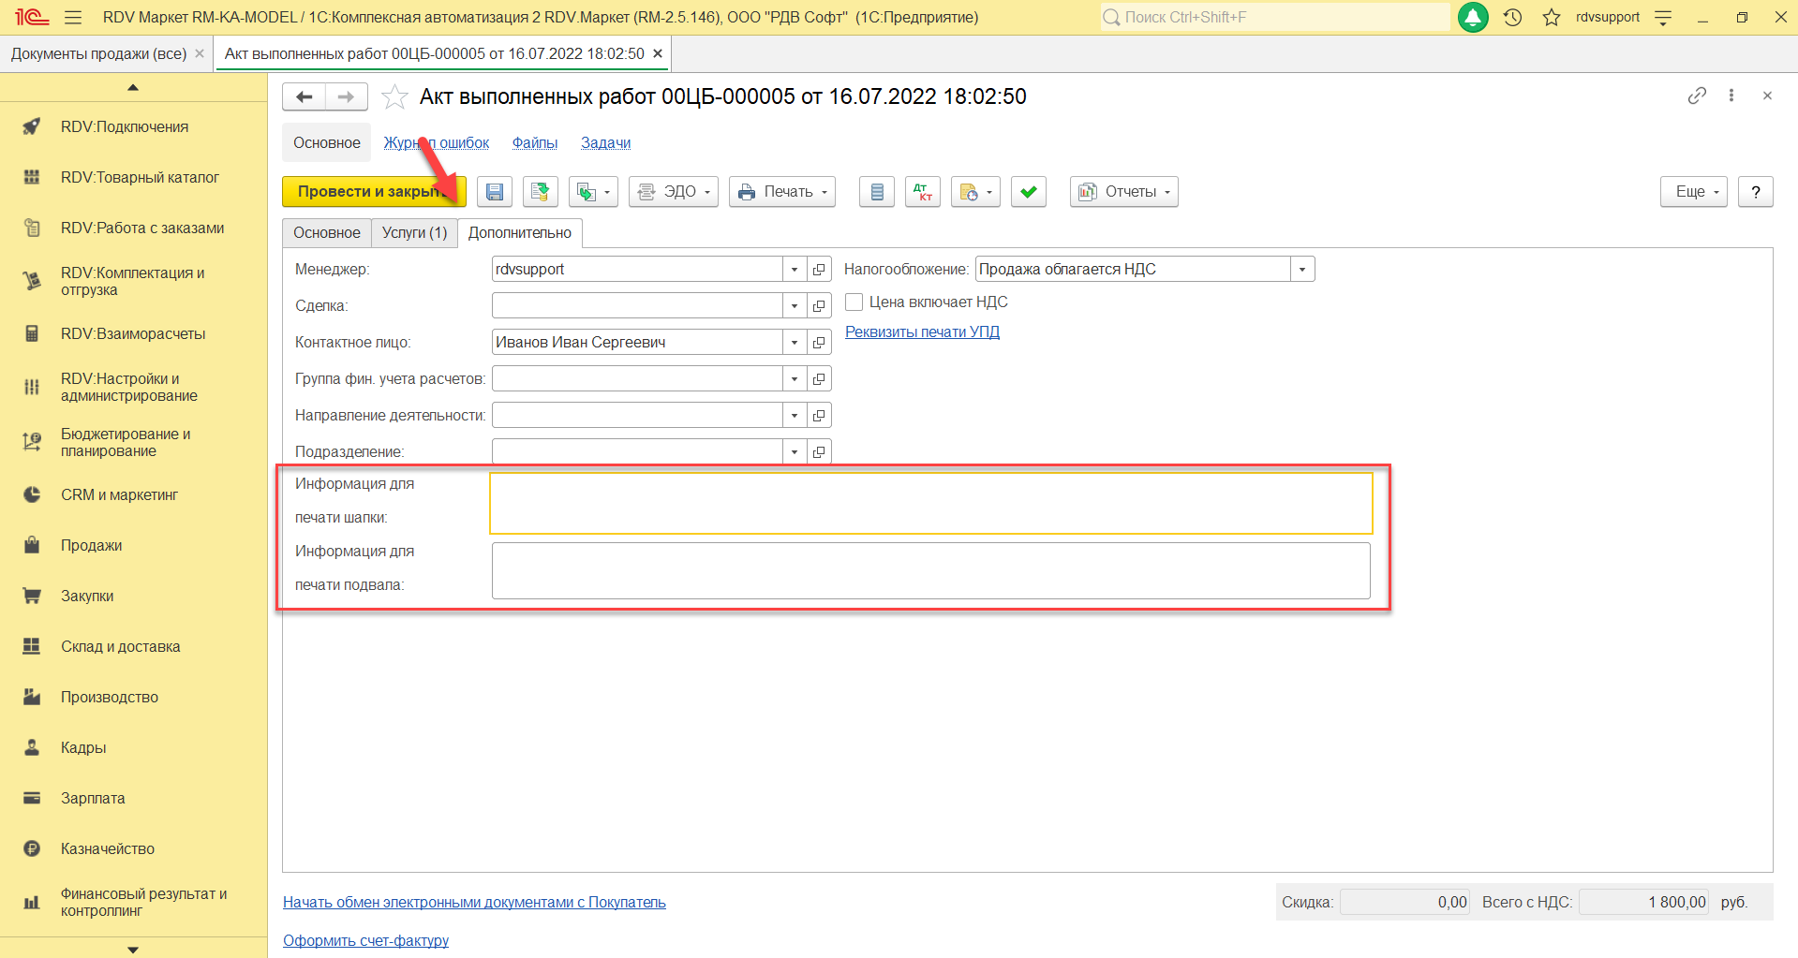The width and height of the screenshot is (1798, 958).
Task: Open the Печать print menu
Action: 782,192
